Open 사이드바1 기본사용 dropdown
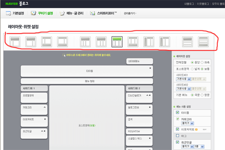Viewport: 225px width, 150px height. pos(183,79)
